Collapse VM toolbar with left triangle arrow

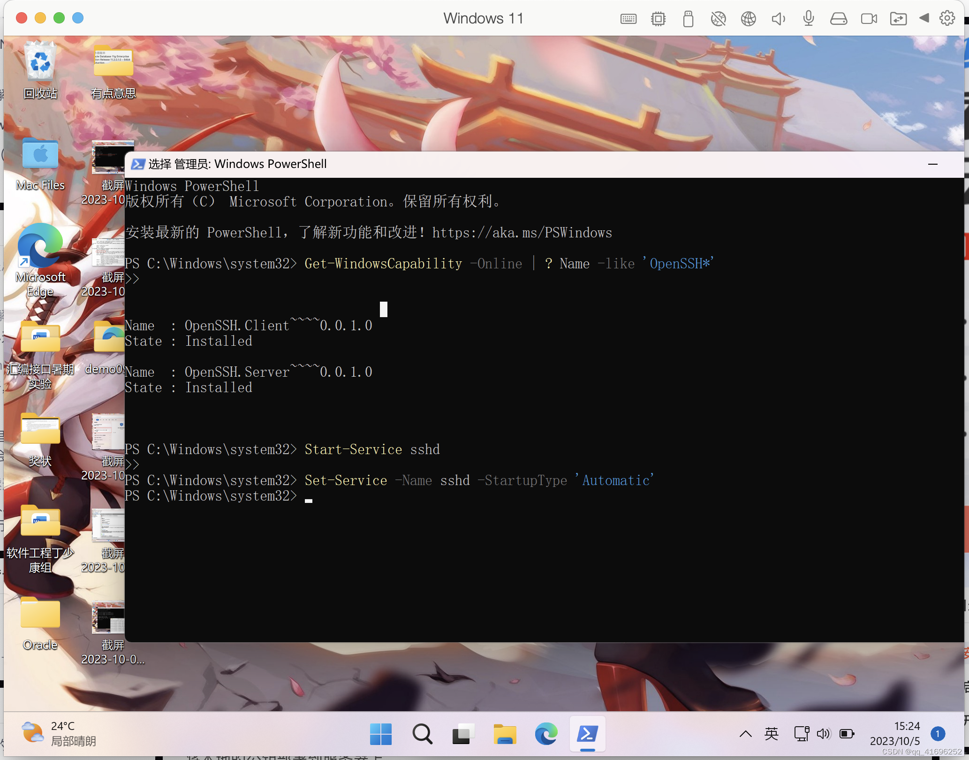[924, 18]
